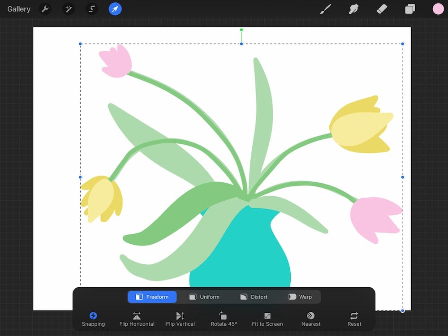The height and width of the screenshot is (336, 448).
Task: Reset the current transformation
Action: pos(353,319)
